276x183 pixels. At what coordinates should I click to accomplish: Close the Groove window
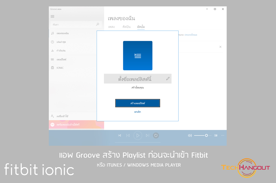[x=223, y=9]
